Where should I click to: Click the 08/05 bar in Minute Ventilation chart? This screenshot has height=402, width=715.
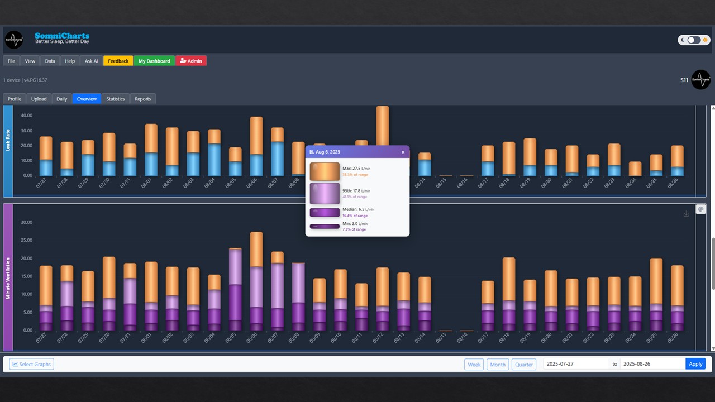tap(235, 289)
